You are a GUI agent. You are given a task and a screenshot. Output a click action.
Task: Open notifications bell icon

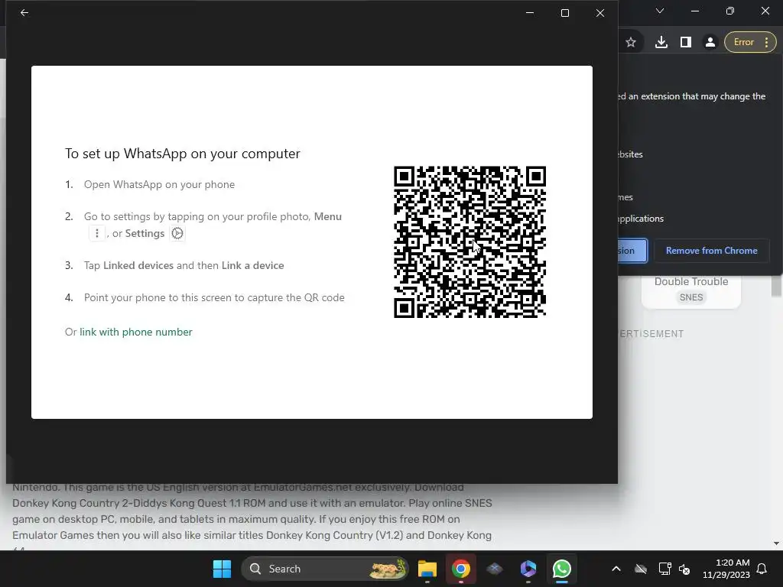pyautogui.click(x=762, y=569)
